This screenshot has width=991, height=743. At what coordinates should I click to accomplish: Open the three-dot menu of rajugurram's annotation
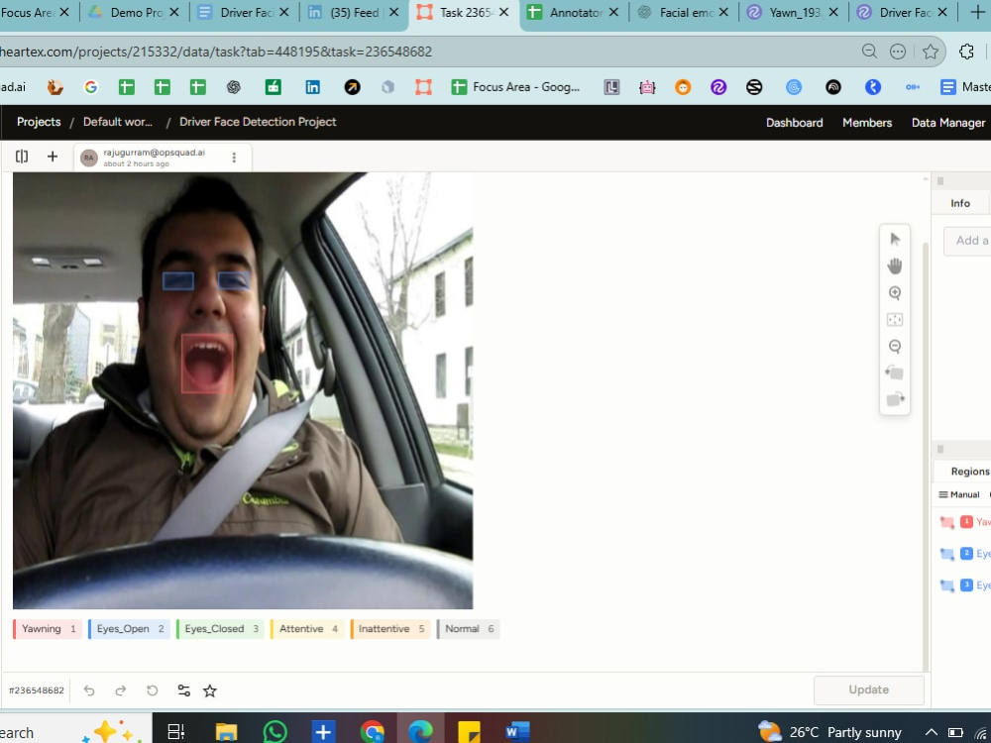click(234, 158)
